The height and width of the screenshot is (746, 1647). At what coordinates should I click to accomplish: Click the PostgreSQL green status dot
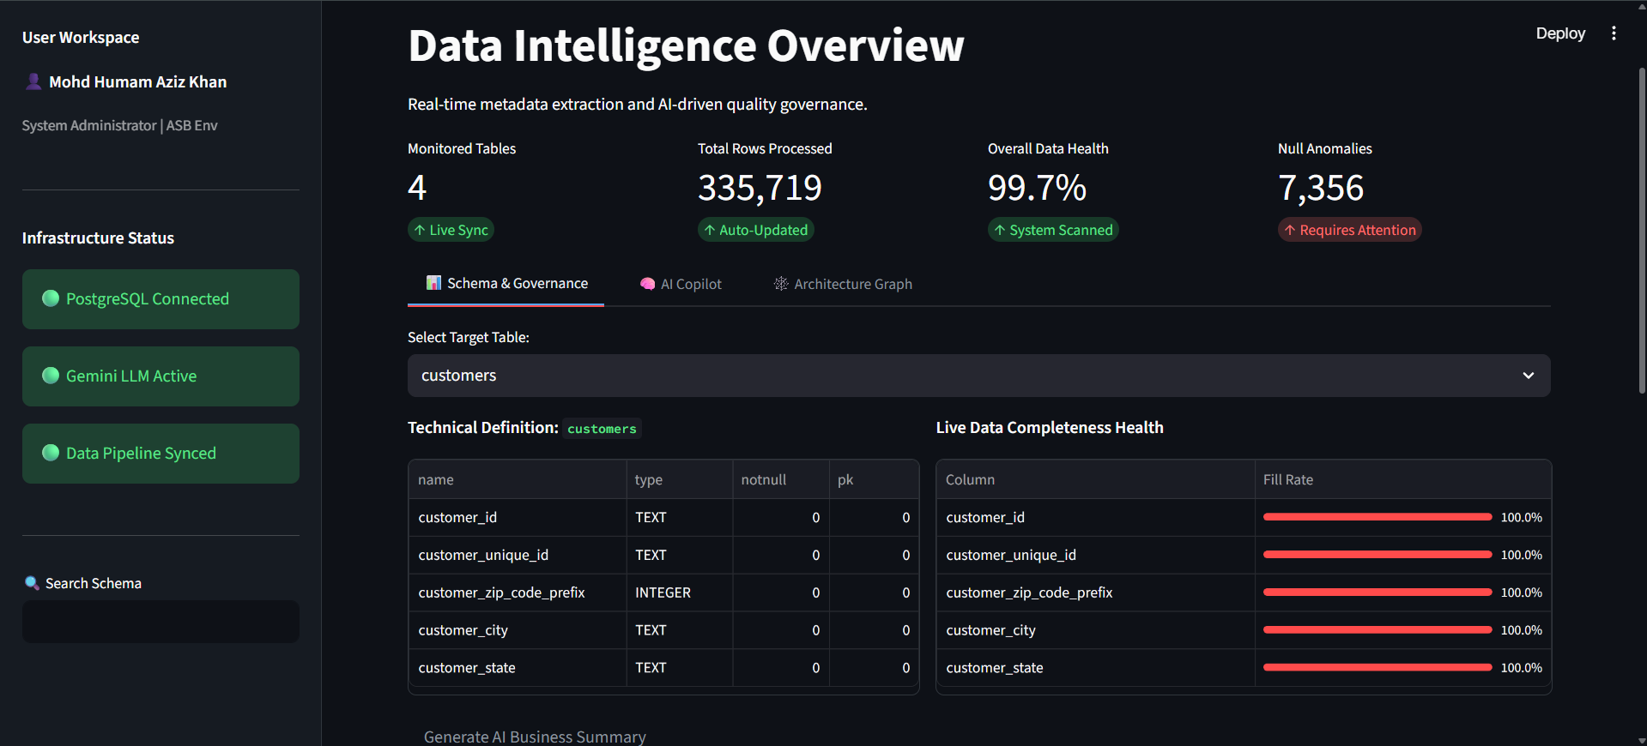click(51, 298)
